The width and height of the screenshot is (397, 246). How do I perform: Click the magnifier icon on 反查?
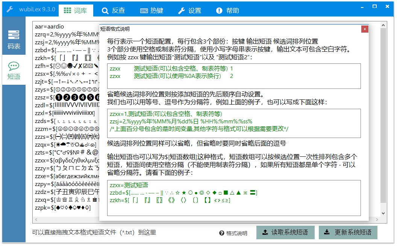pos(106,10)
